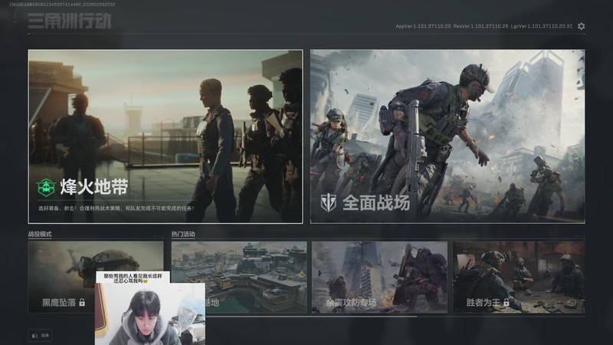The image size is (613, 345).
Task: Click the padlock icon on 黑鹰坠落
Action: tap(82, 302)
